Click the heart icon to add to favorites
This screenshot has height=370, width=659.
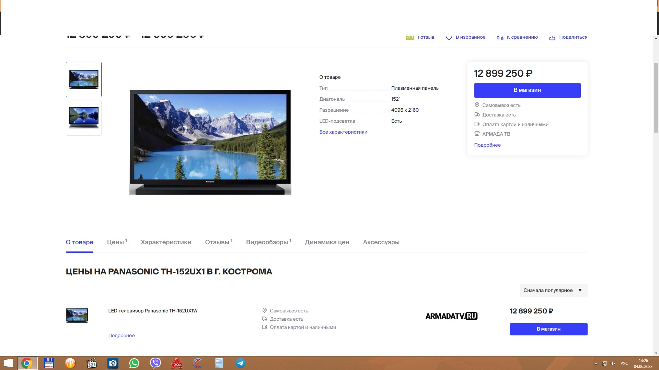coord(449,37)
